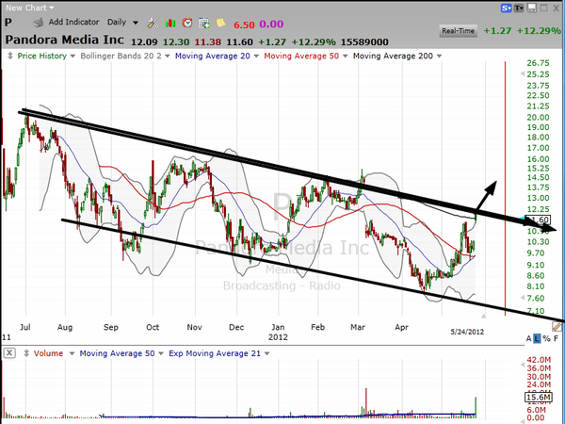This screenshot has height=424, width=565.
Task: Set an alert with the alarm clock icon
Action: 187,22
